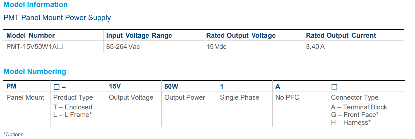Image resolution: width=415 pixels, height=139 pixels.
Task: Select the Single Phase description
Action: click(239, 97)
